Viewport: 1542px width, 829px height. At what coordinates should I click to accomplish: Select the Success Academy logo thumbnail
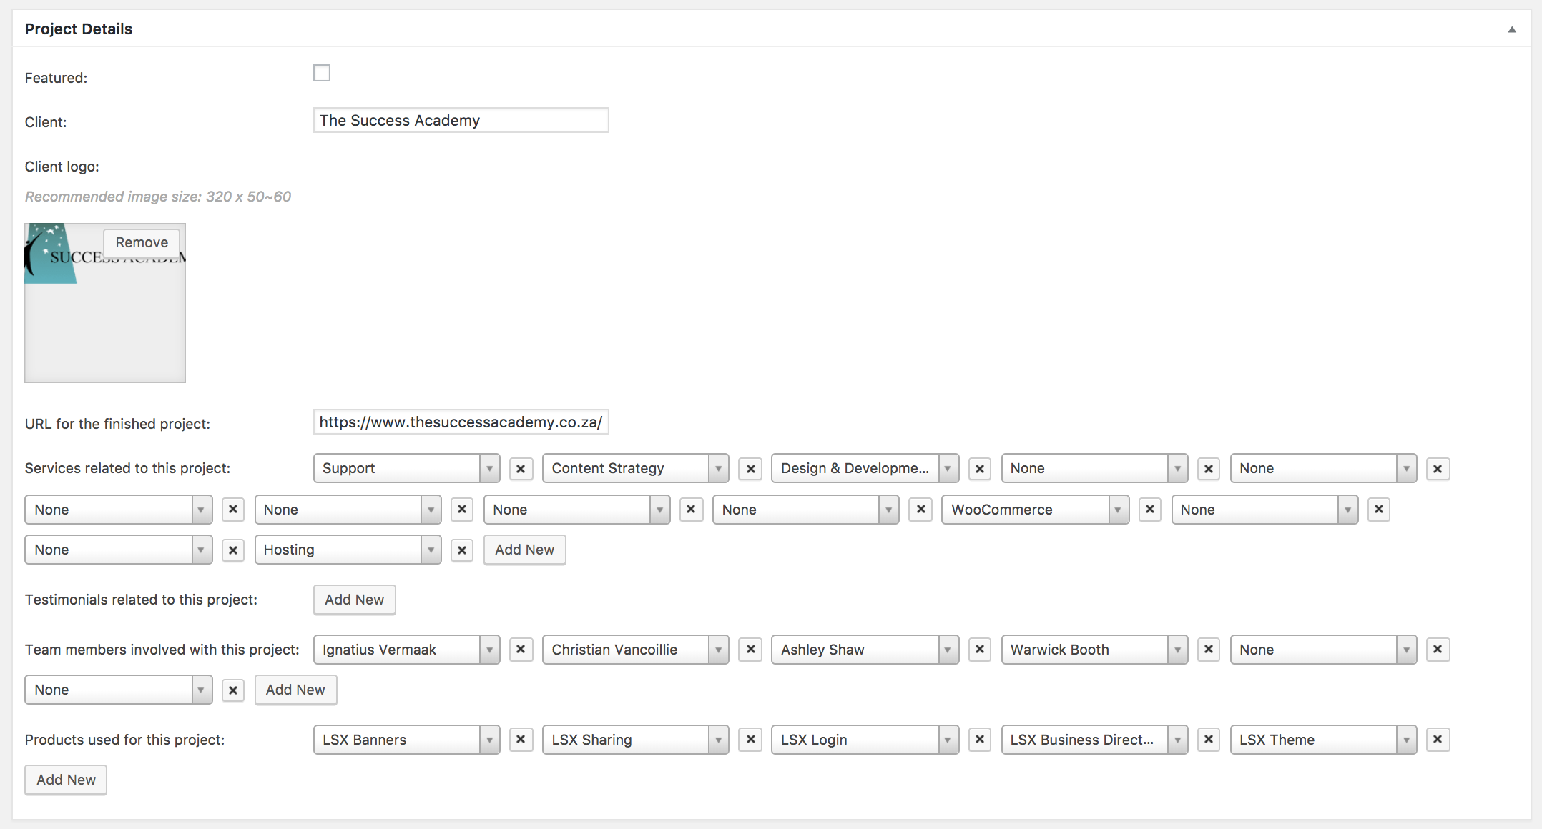(105, 303)
